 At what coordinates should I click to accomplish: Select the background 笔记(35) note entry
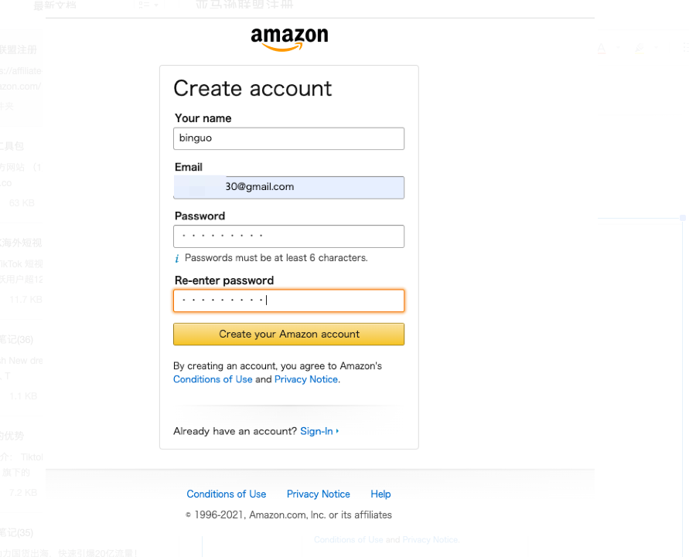[17, 532]
